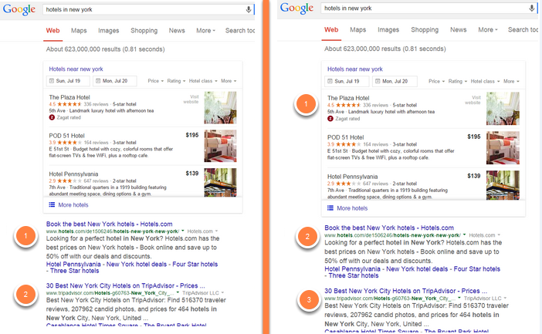The height and width of the screenshot is (334, 542).
Task: Open the Price filter dropdown, left page
Action: pos(155,81)
